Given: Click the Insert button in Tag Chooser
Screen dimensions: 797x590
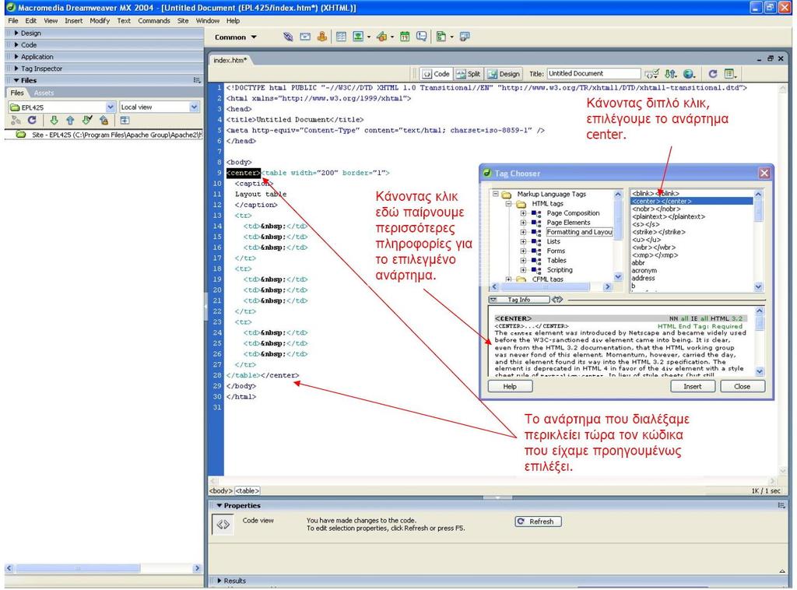Looking at the screenshot, I should [692, 387].
